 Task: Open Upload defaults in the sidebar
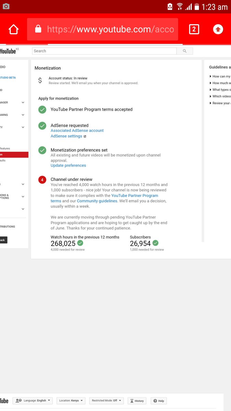click(x=3, y=160)
